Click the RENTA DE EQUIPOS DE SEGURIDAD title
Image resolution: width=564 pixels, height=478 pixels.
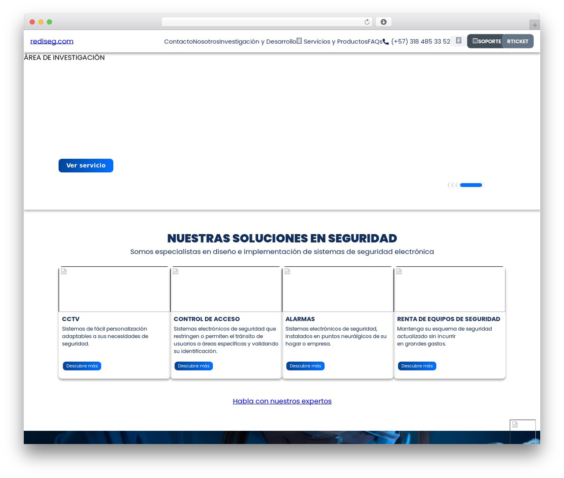click(x=449, y=319)
